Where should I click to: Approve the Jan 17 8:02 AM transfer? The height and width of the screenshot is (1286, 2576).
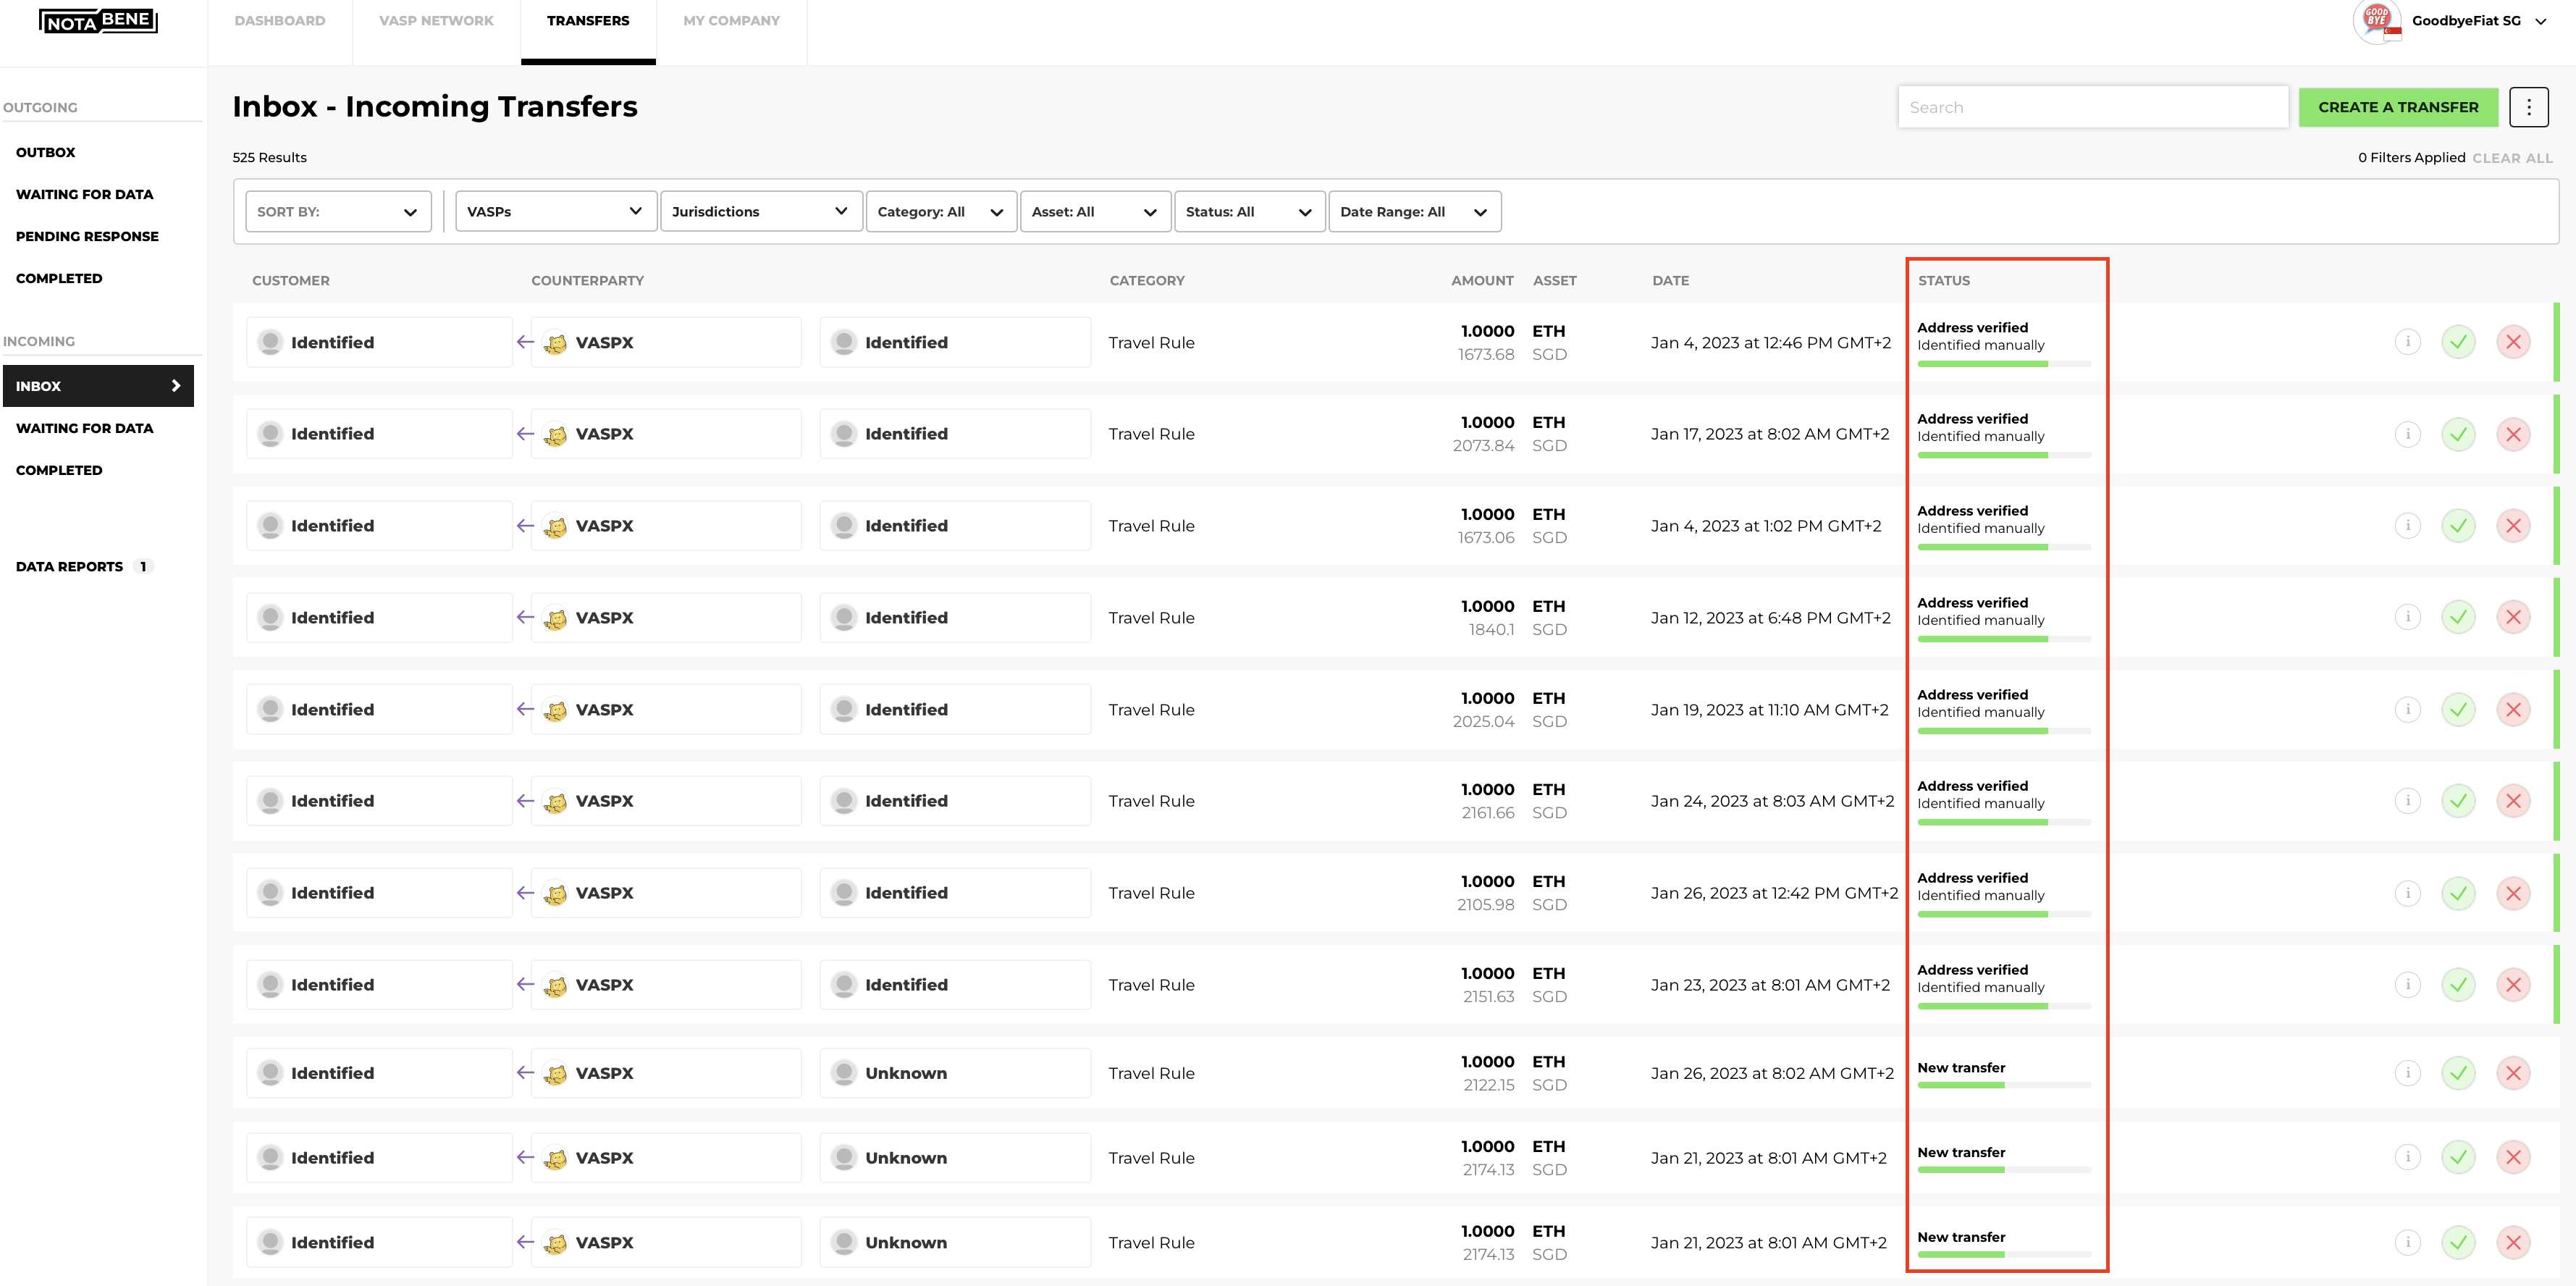point(2458,434)
